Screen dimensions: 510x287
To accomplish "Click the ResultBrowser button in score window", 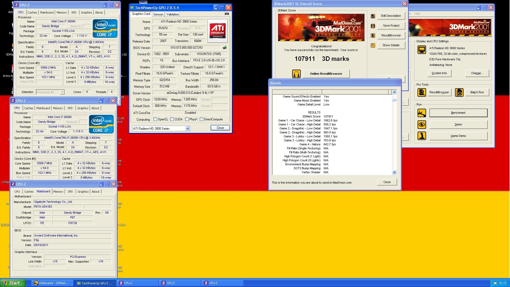I will [x=391, y=36].
